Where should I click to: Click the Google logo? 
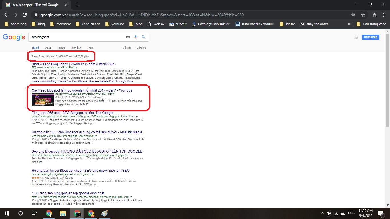pos(14,37)
